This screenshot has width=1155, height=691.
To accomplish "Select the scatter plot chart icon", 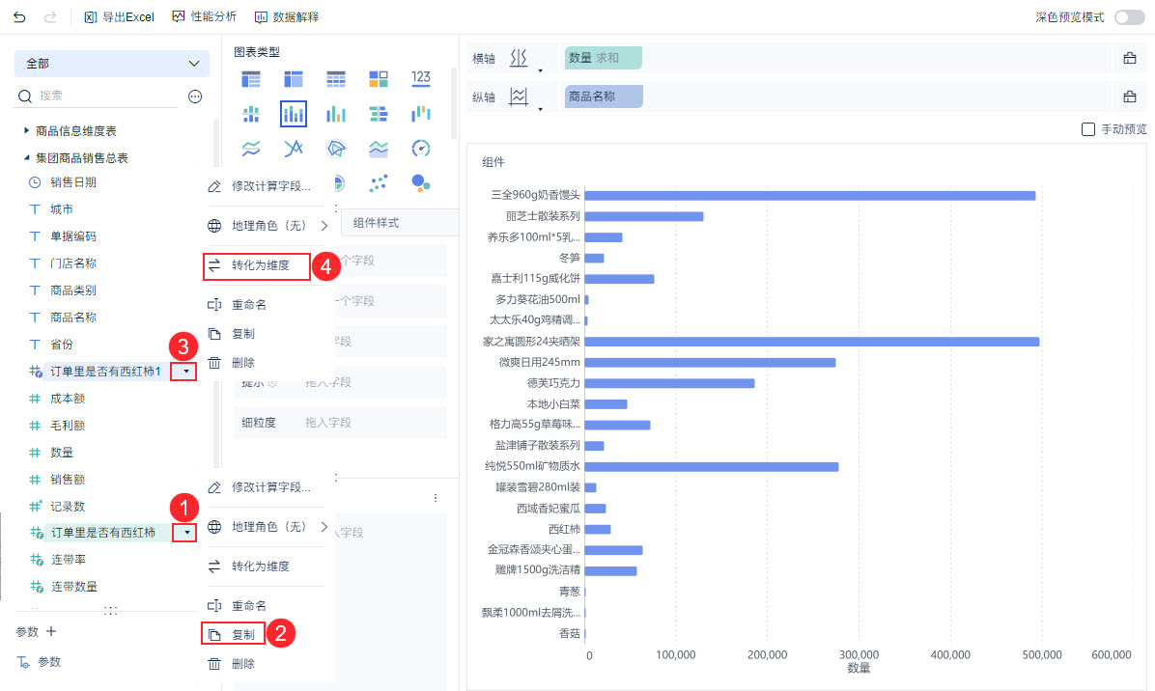I will pyautogui.click(x=379, y=183).
